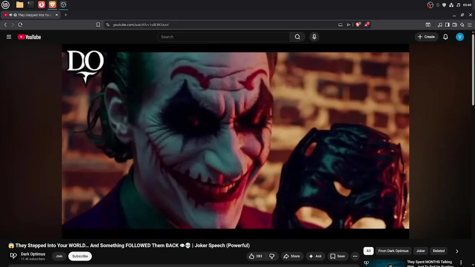Close the 'They Stepped Into Your' tab

tap(57, 15)
